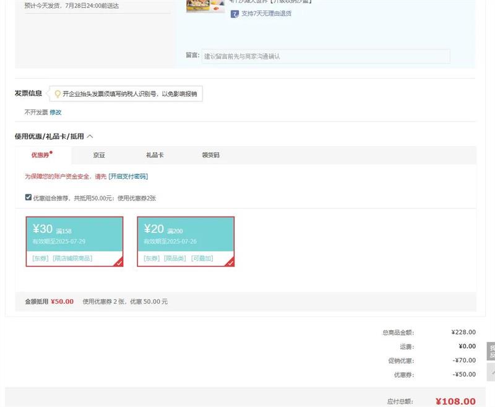Select the 优惠券 tab
This screenshot has height=407, width=495.
(x=41, y=155)
